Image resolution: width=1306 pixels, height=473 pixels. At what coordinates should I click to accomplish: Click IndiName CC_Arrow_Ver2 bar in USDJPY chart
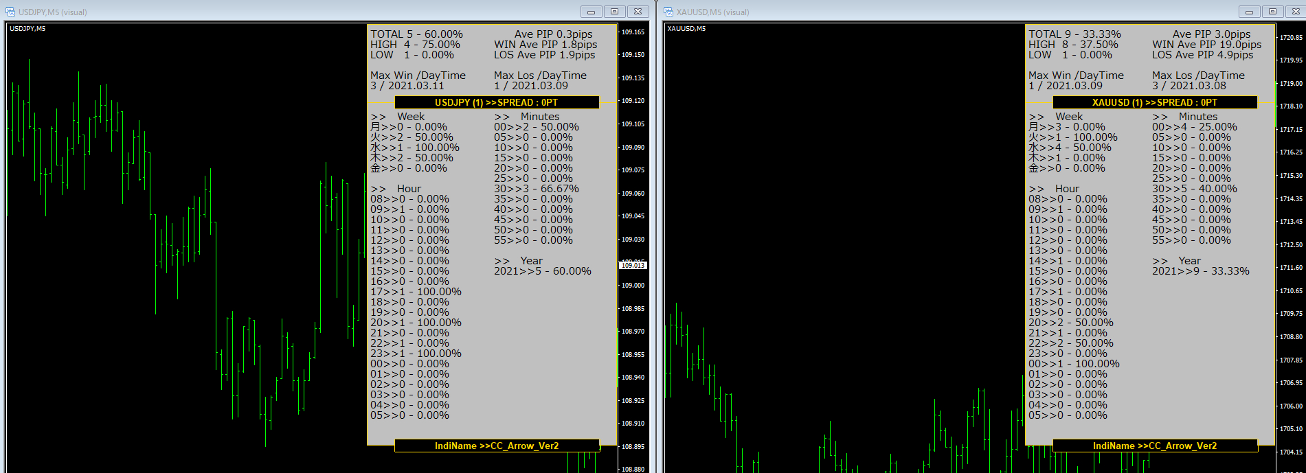[x=497, y=446]
